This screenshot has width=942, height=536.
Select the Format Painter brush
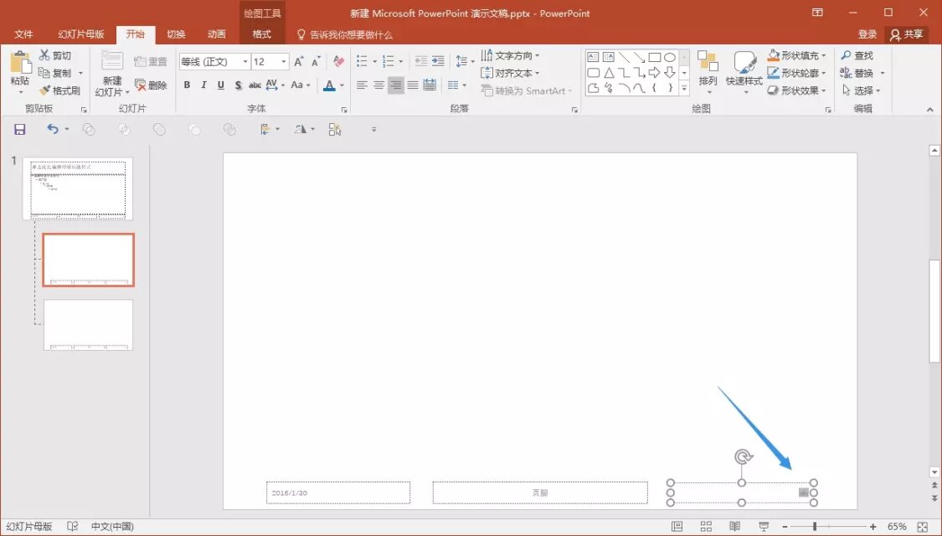point(59,90)
